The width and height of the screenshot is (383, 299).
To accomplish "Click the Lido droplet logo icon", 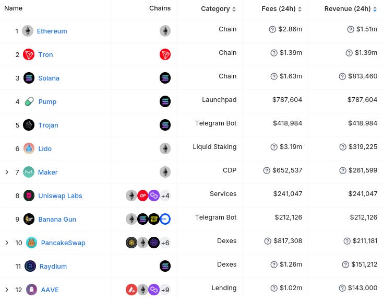I will click(29, 148).
